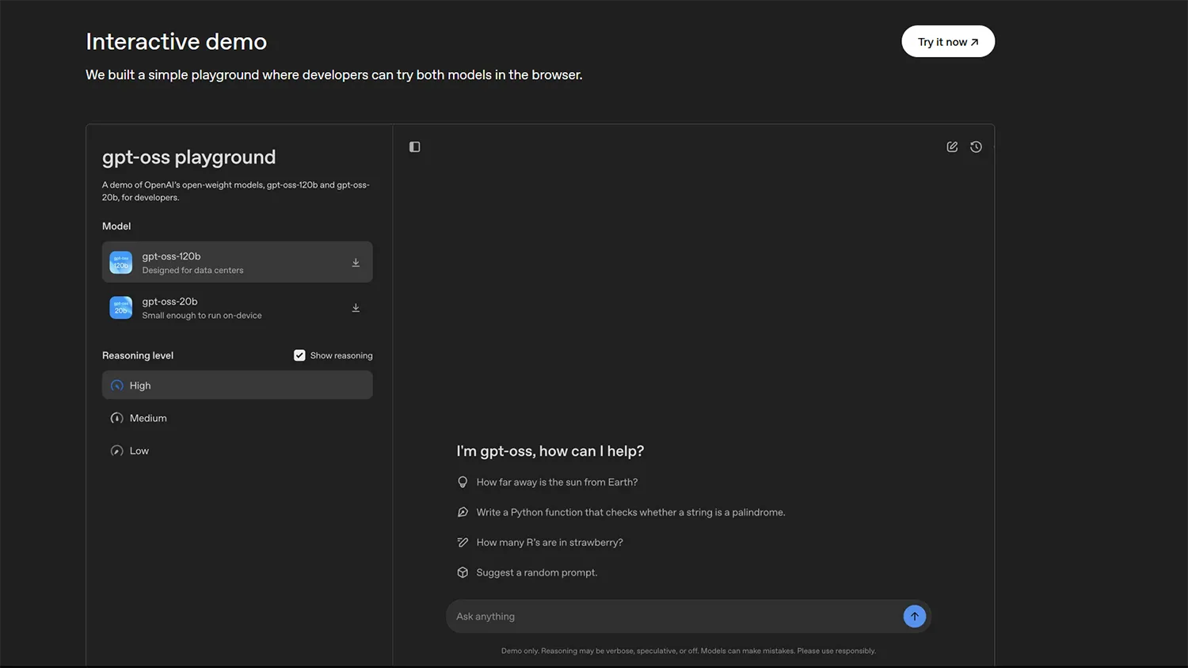
Task: Toggle the sidebar panel icon
Action: (414, 147)
